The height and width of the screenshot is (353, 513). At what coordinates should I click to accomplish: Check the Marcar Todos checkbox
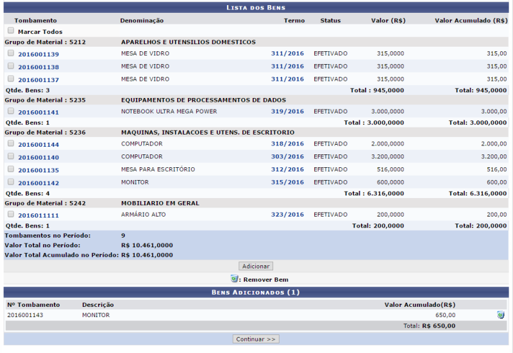tap(11, 30)
